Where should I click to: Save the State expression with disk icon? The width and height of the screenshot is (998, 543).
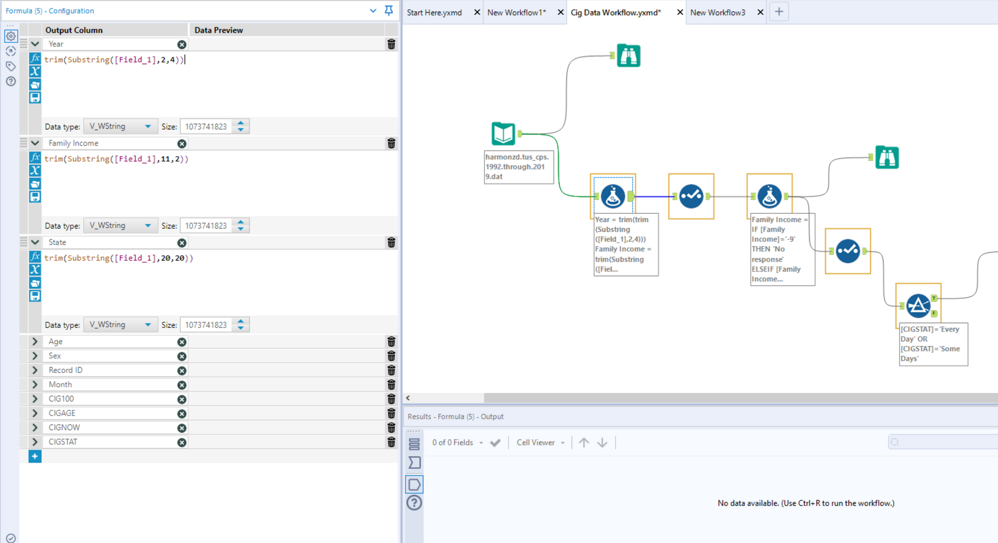click(35, 296)
